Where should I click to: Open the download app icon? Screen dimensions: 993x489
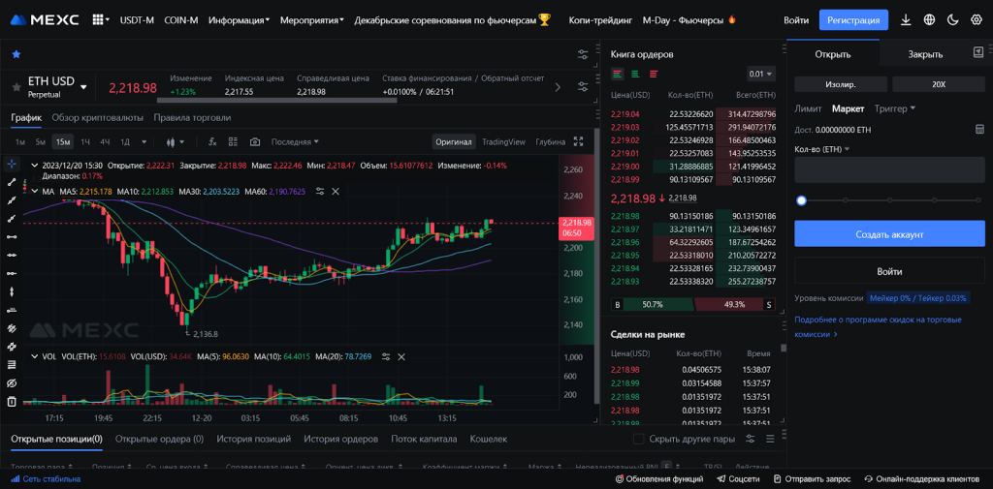pyautogui.click(x=907, y=20)
